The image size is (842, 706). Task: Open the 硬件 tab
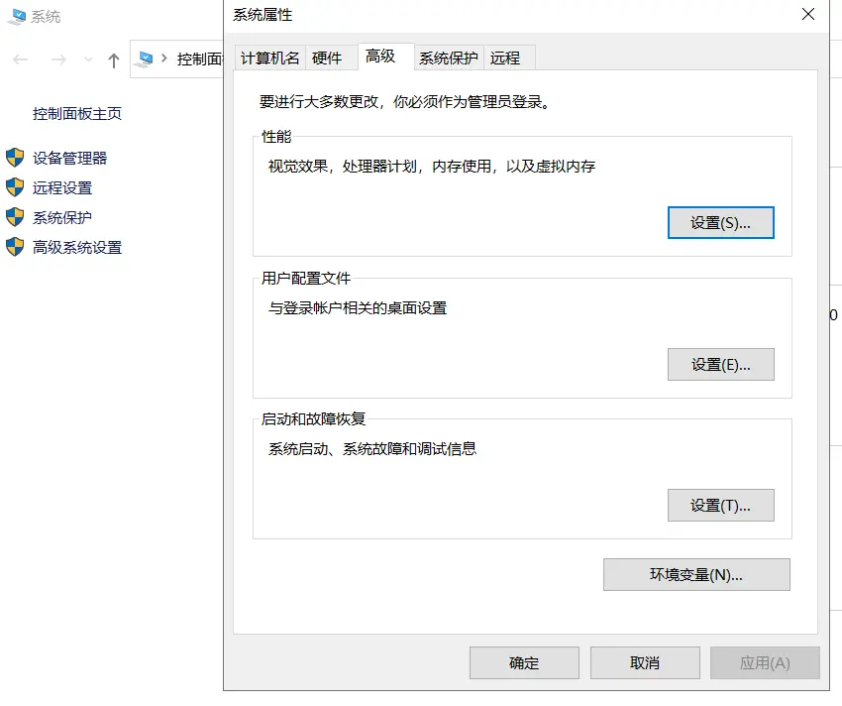point(327,59)
